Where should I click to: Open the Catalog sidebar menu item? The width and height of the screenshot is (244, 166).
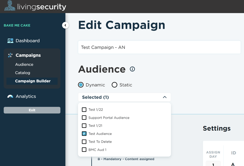click(23, 73)
